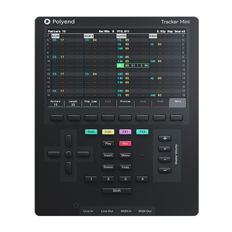Click the d-pad down arrow key
The width and height of the screenshot is (232, 232).
[x=69, y=168]
